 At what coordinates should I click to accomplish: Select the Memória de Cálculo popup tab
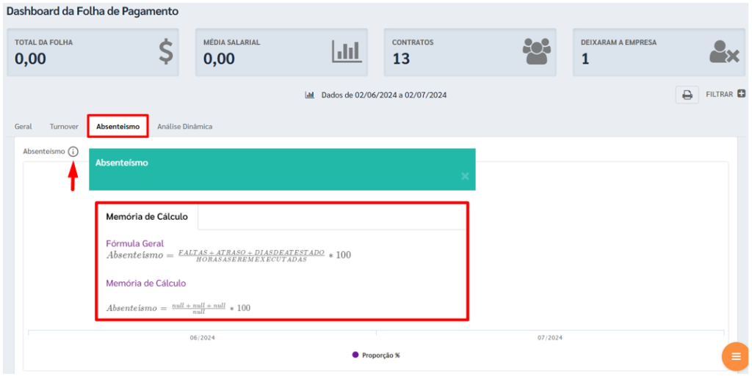point(147,216)
